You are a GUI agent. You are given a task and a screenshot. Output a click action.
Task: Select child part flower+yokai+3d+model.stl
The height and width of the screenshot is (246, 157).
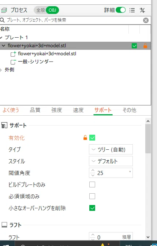coord(47,54)
